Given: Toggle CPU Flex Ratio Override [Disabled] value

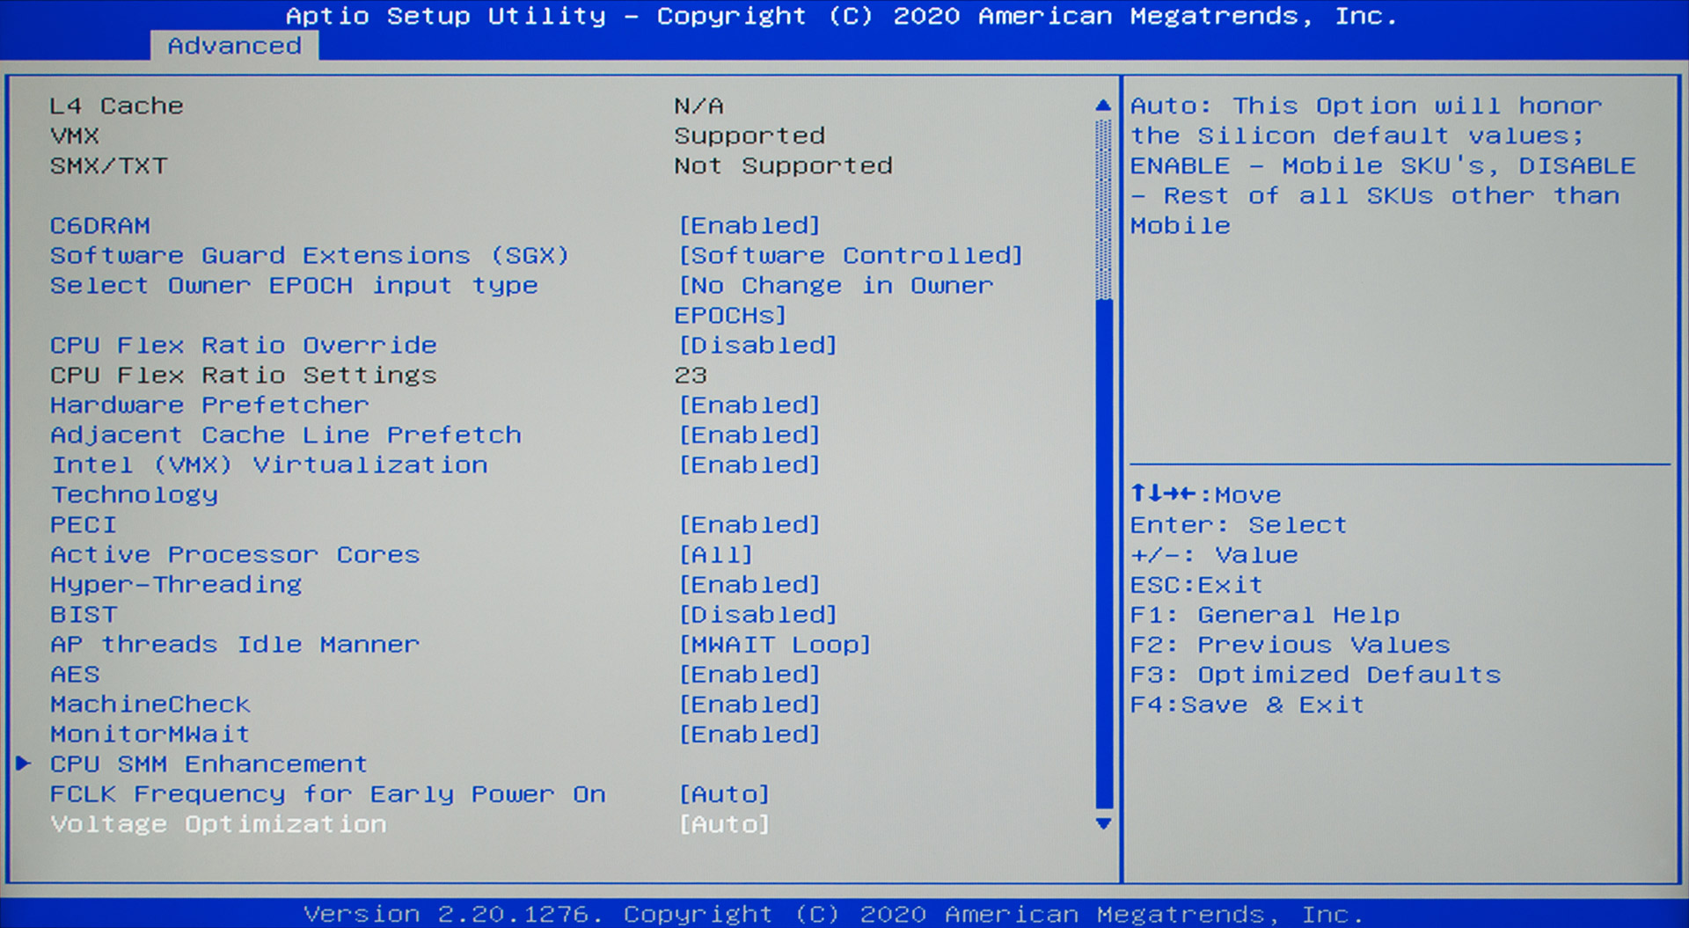Looking at the screenshot, I should tap(757, 346).
